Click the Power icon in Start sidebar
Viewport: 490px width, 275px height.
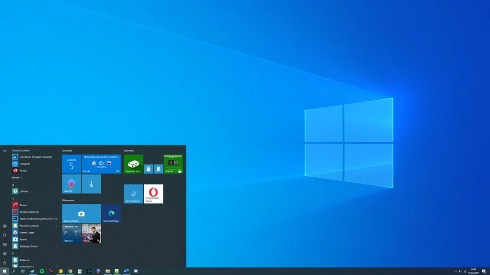point(5,263)
